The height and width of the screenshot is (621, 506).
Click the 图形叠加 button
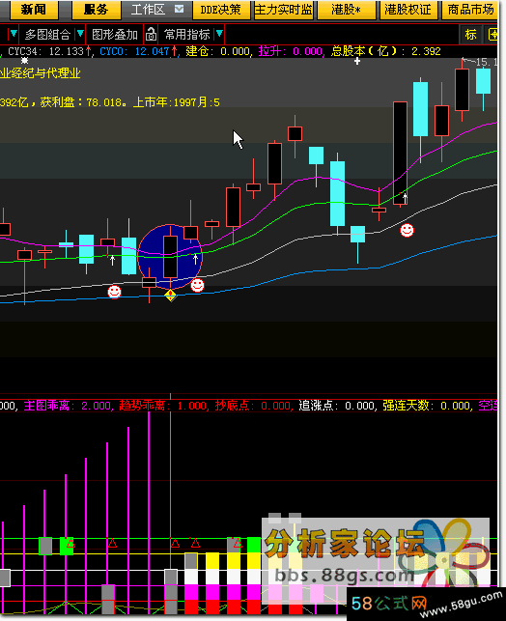114,35
